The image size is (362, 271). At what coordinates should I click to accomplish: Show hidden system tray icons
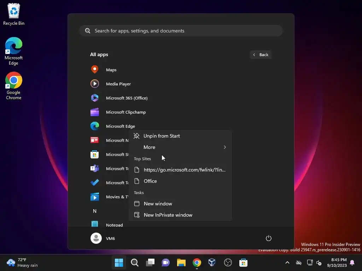click(287, 263)
